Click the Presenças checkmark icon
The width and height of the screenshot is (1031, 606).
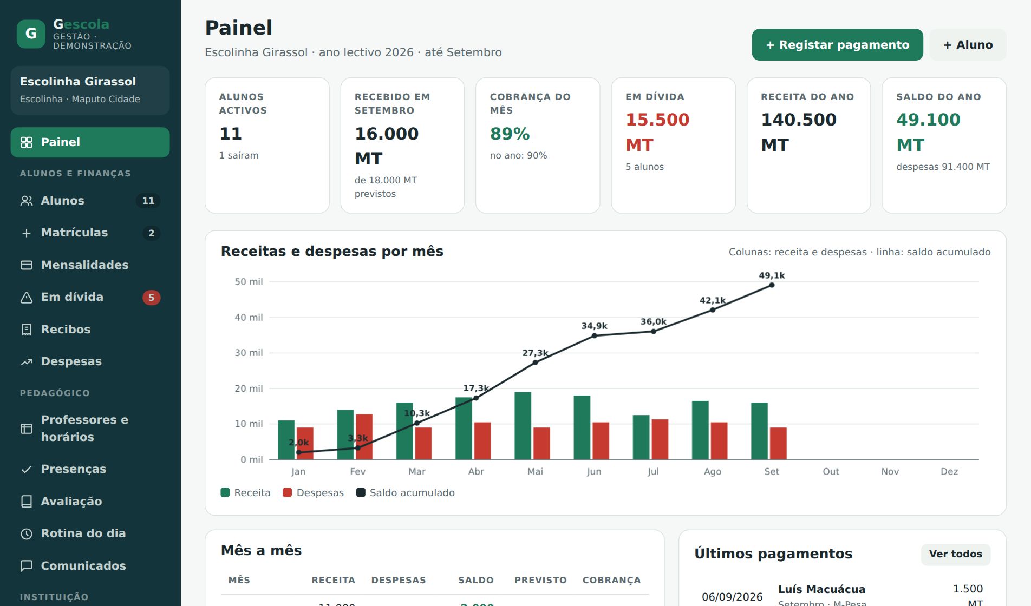27,470
